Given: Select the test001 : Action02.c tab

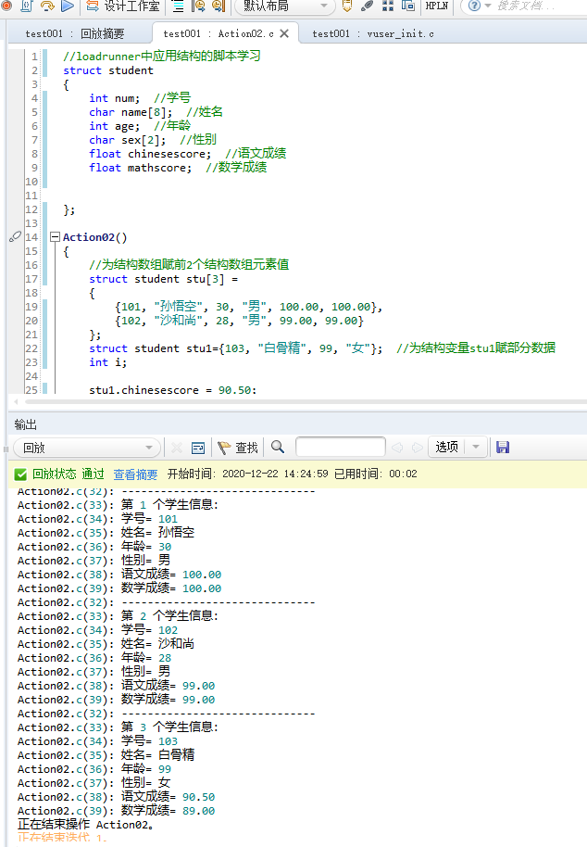Looking at the screenshot, I should point(219,33).
